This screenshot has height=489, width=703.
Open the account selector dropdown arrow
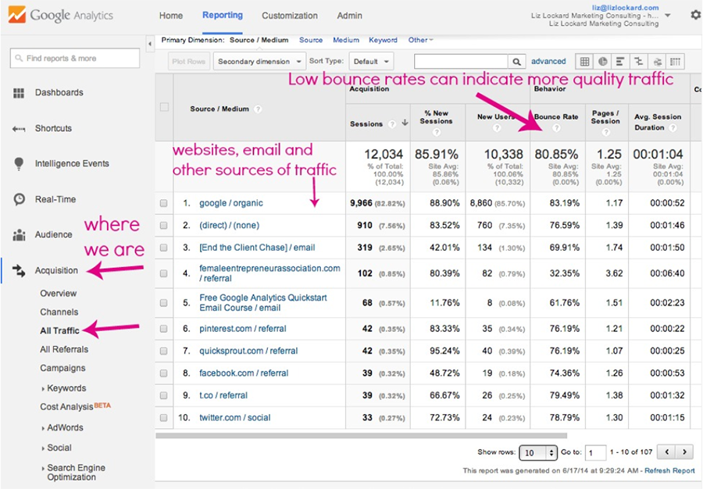(668, 16)
